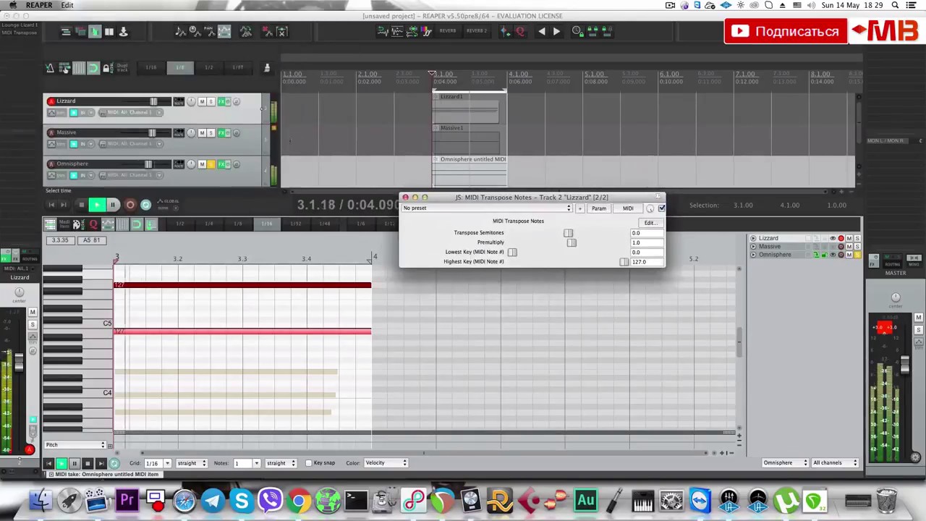
Task: Toggle the Key snap checkbox
Action: pyautogui.click(x=309, y=463)
